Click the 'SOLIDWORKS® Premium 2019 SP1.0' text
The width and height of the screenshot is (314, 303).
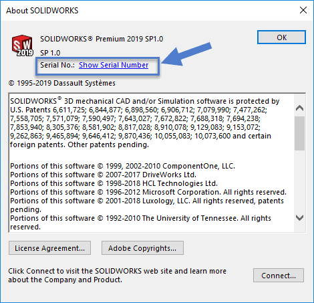tap(102, 39)
